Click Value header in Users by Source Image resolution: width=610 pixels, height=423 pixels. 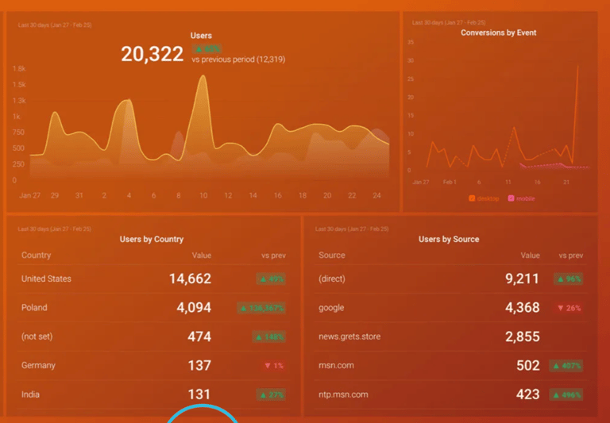[531, 256]
